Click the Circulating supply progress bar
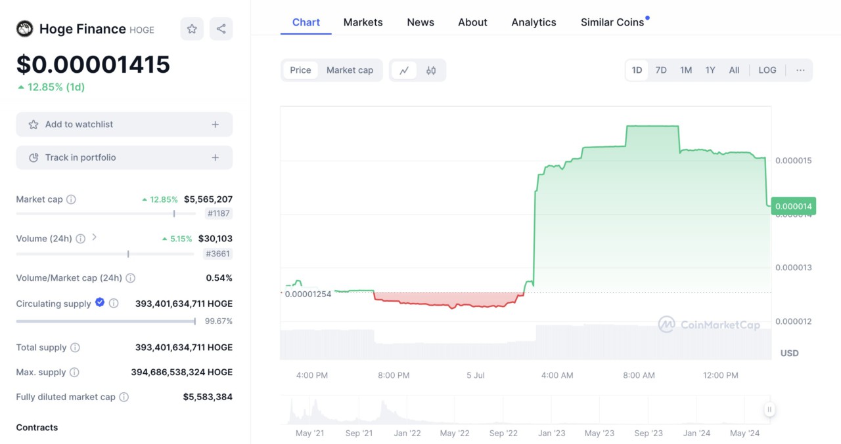 coord(105,321)
